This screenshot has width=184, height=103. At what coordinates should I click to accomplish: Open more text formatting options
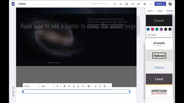(109, 86)
